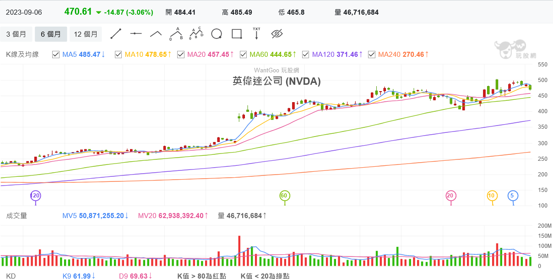Image resolution: width=553 pixels, height=279 pixels.
Task: Toggle hide drawings eye-slash icon
Action: coord(277,34)
